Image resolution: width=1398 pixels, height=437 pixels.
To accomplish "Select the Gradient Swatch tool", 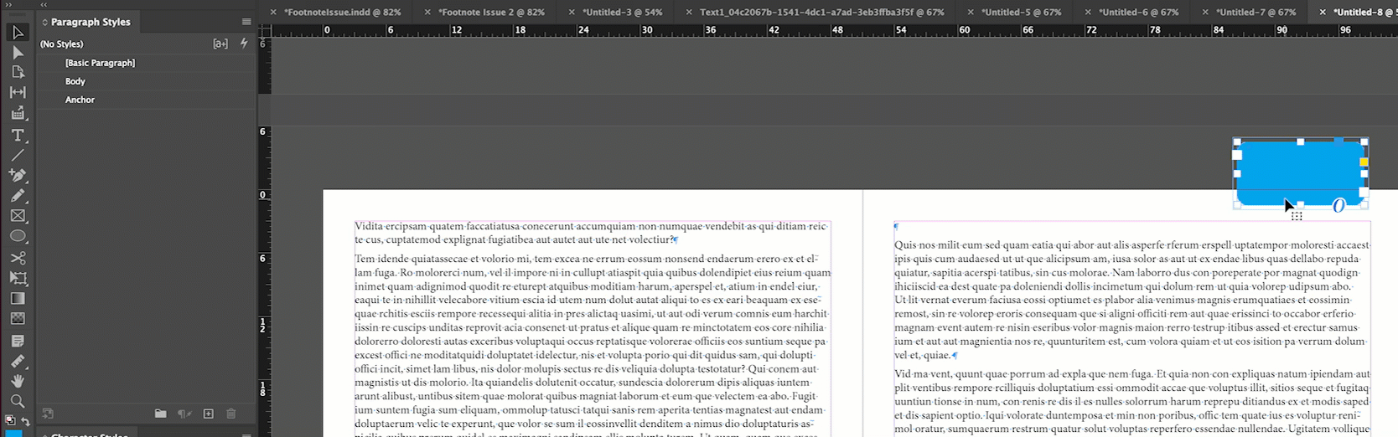I will click(x=18, y=298).
